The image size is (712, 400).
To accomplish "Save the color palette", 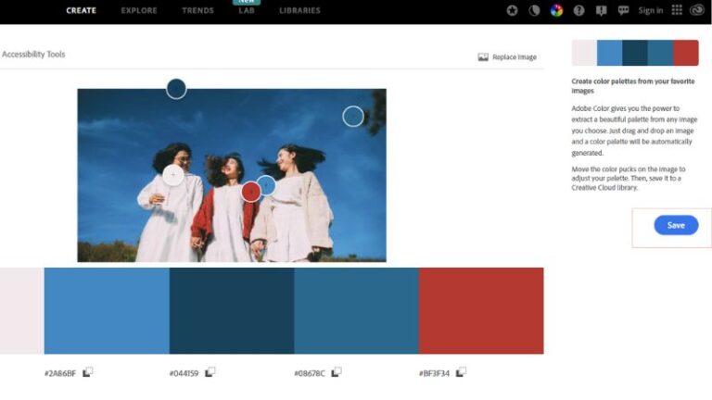I will (676, 225).
